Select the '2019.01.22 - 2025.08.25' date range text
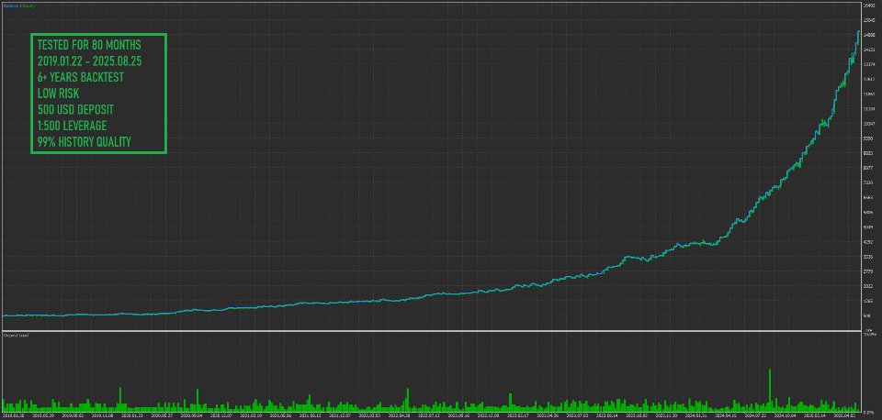The image size is (882, 420). 89,61
